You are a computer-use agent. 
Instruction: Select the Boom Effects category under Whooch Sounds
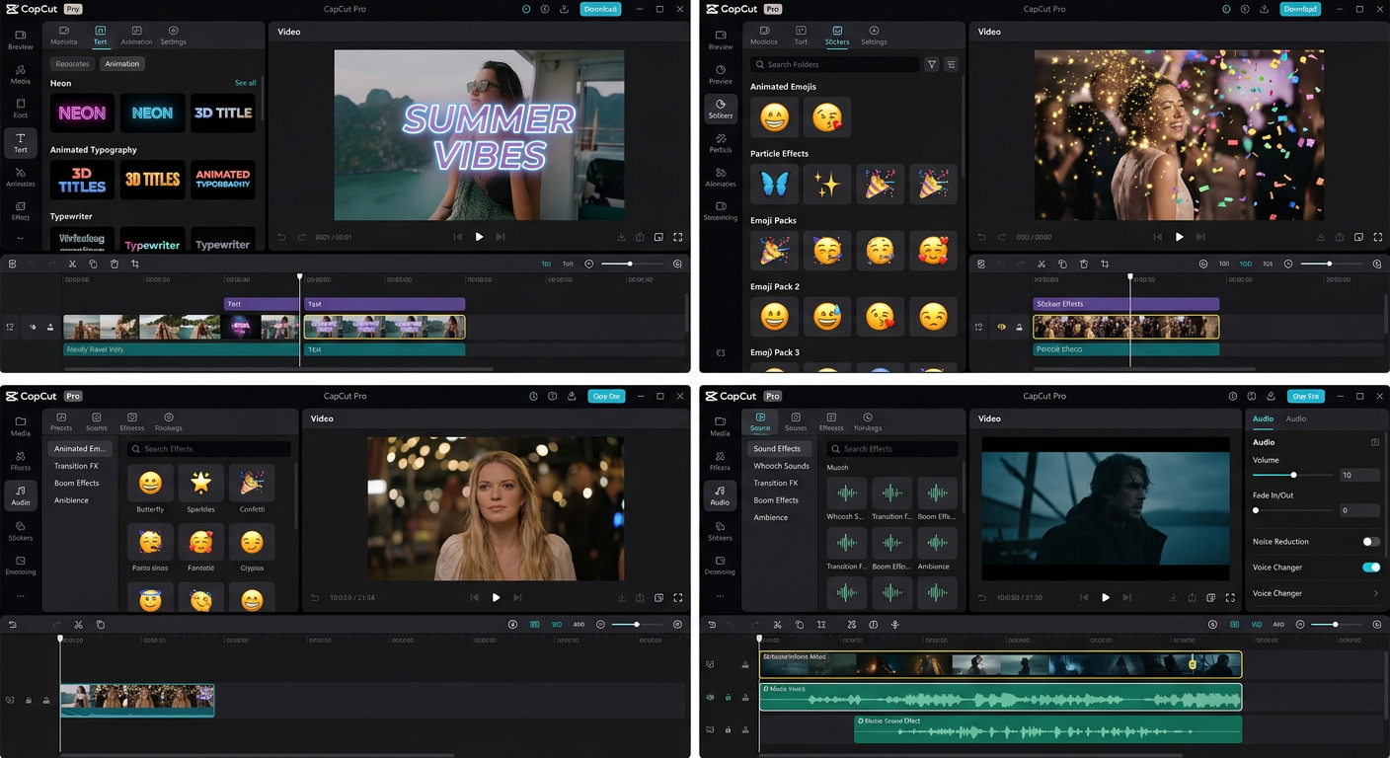(776, 500)
